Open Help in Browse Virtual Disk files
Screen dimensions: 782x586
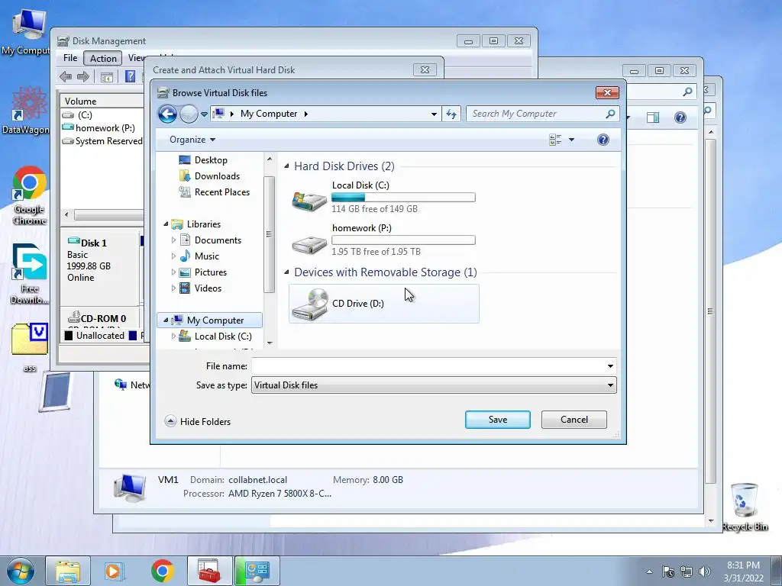point(603,140)
